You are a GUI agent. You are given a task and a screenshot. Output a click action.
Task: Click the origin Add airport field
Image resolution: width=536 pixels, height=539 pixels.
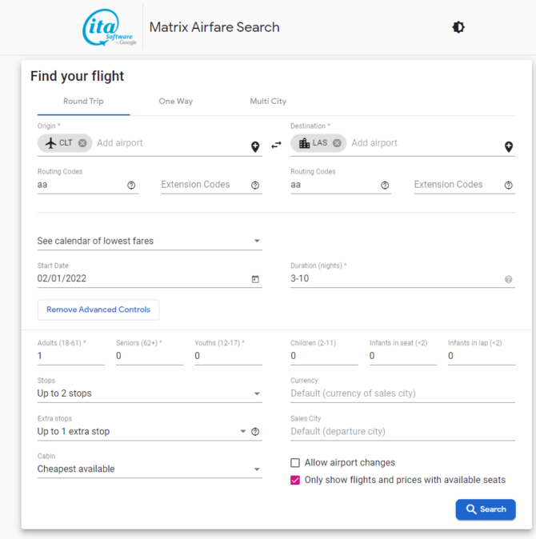[x=171, y=143]
